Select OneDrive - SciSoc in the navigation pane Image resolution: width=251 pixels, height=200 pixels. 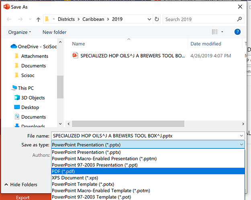coord(34,46)
